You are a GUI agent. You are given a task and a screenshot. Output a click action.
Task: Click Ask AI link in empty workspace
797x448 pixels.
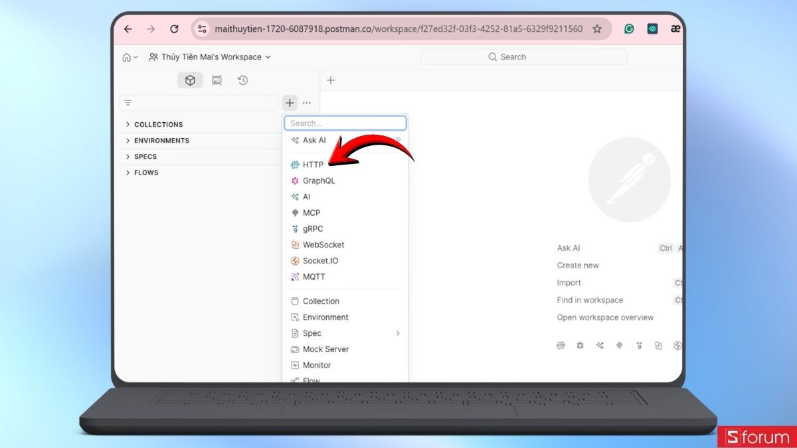click(569, 248)
